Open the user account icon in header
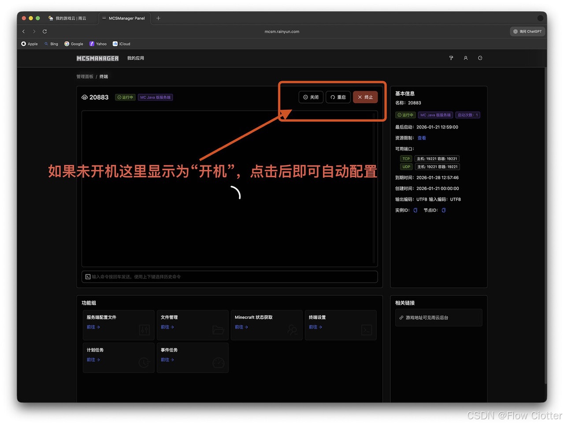 [466, 58]
